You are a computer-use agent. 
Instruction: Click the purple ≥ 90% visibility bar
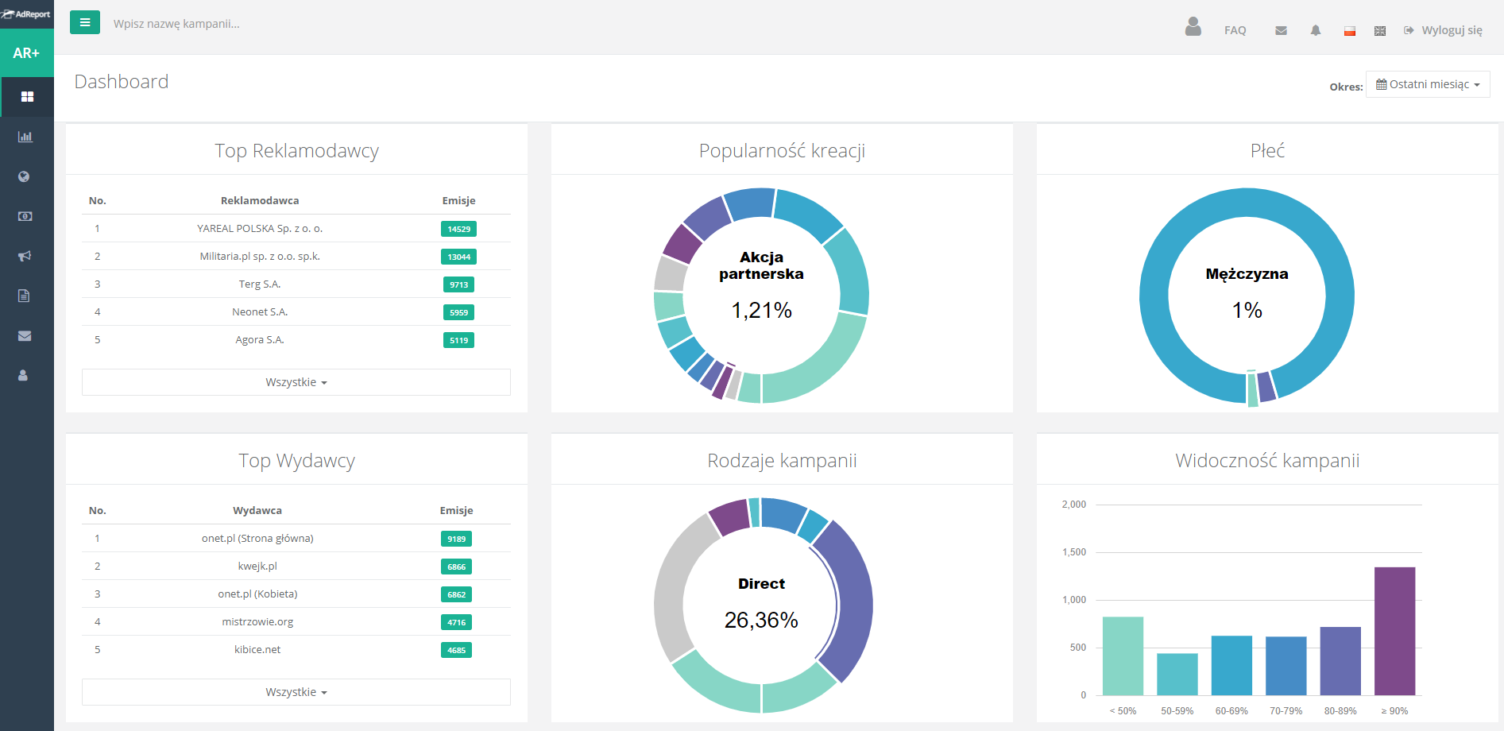pyautogui.click(x=1394, y=631)
